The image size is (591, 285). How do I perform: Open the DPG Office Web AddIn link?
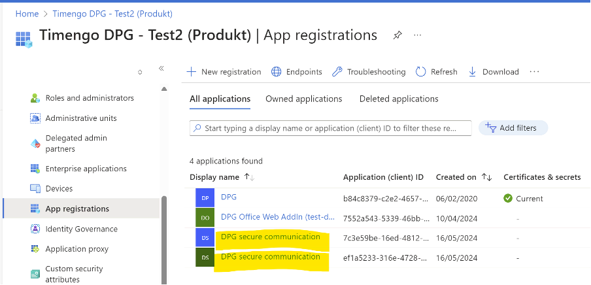[x=270, y=217]
